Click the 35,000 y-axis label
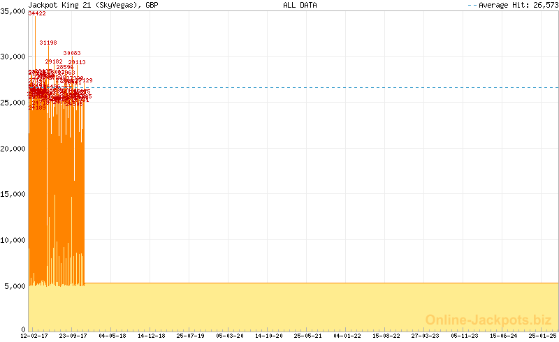Viewport: 559px width, 342px height. 13,11
